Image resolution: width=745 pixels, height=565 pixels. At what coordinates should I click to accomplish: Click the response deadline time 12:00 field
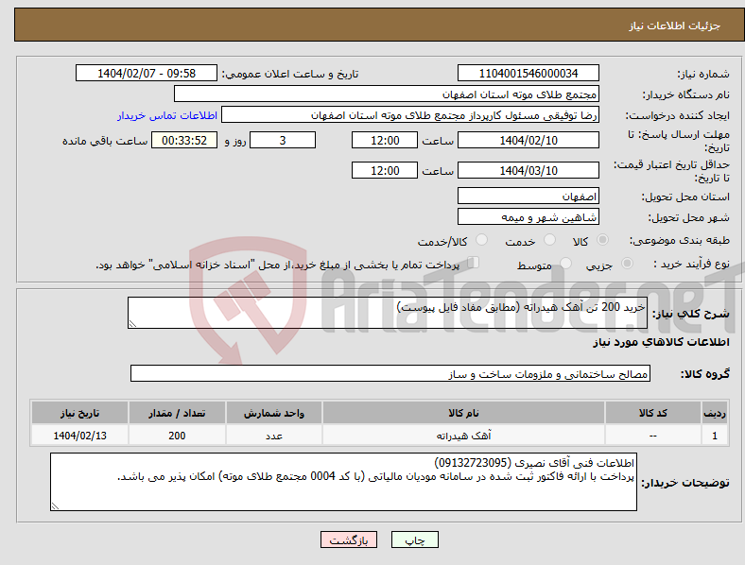point(385,140)
